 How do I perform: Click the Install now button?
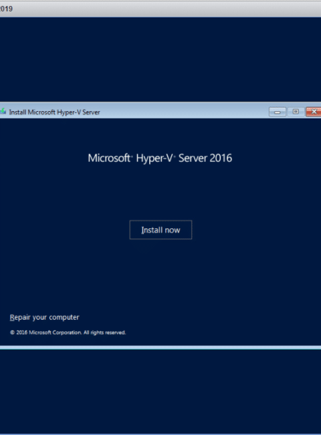coord(160,230)
